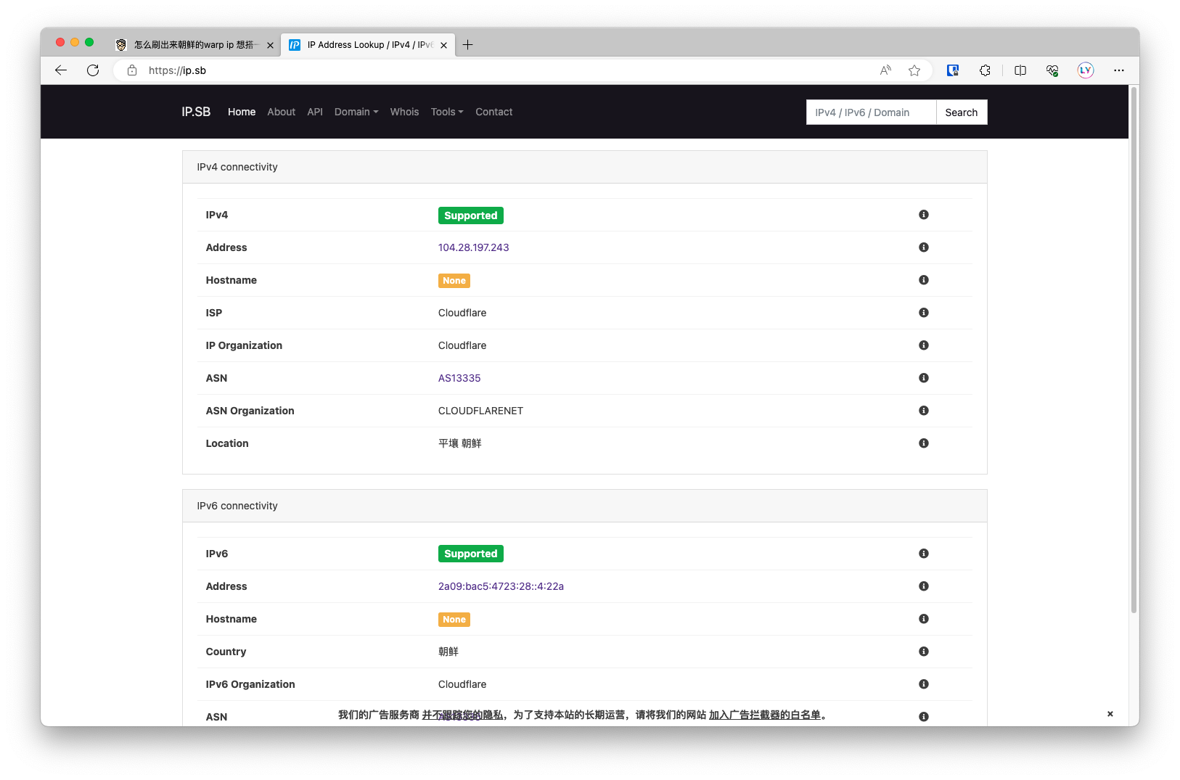Click the 平壤 朝鮮 location value

click(x=460, y=443)
